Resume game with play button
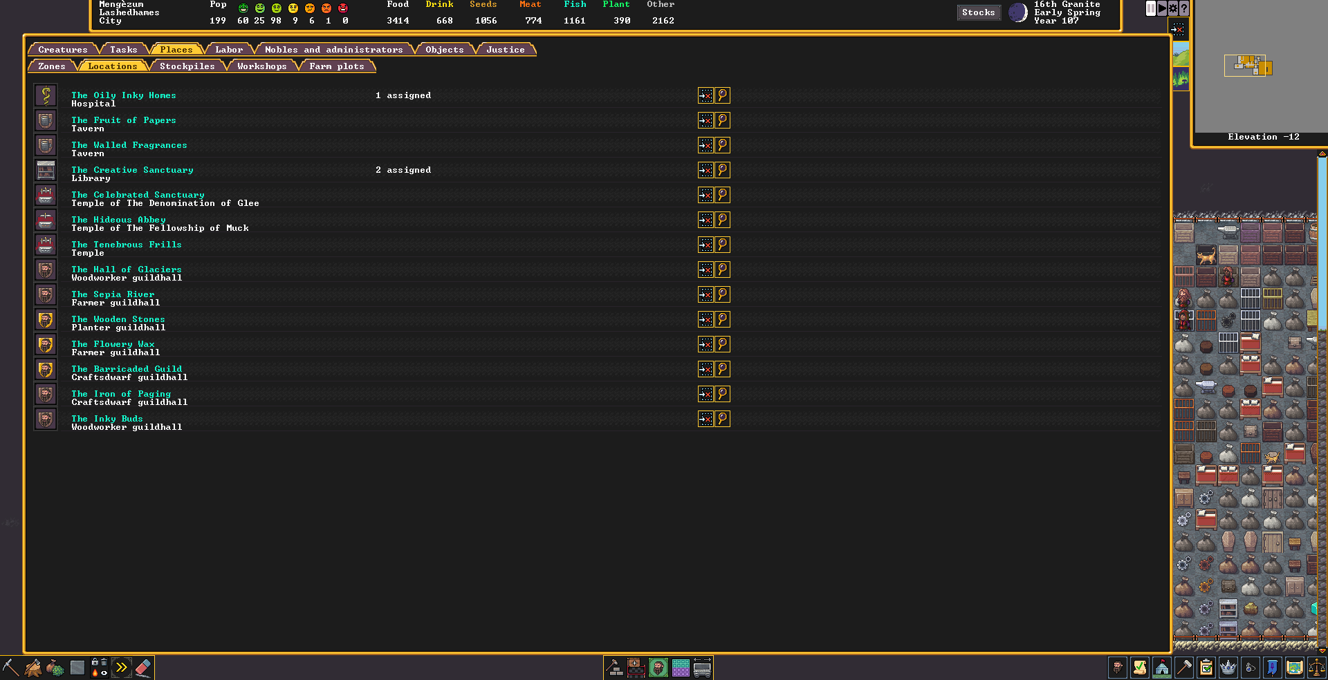 (x=1162, y=8)
